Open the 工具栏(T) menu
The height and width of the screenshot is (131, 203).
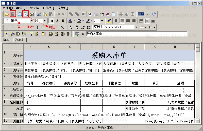(49, 8)
